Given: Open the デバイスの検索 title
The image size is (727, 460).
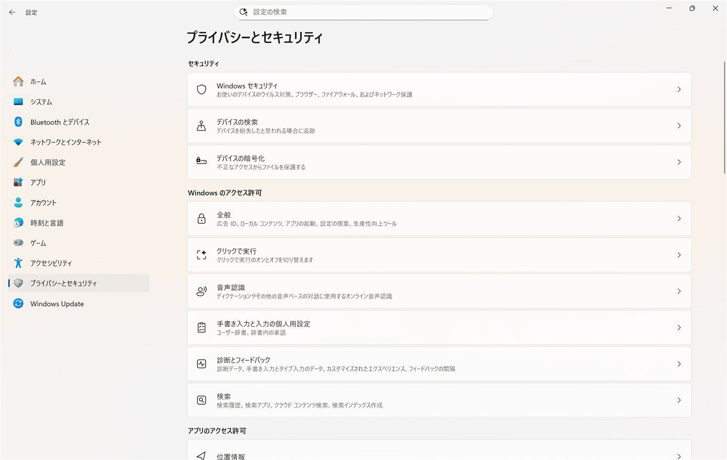Looking at the screenshot, I should click(237, 122).
